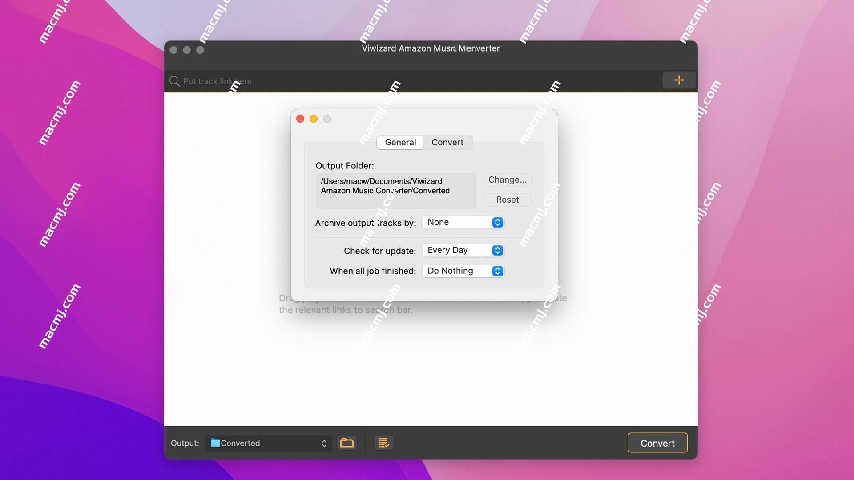854x480 pixels.
Task: Minimize the preferences dialog with yellow button
Action: 314,119
